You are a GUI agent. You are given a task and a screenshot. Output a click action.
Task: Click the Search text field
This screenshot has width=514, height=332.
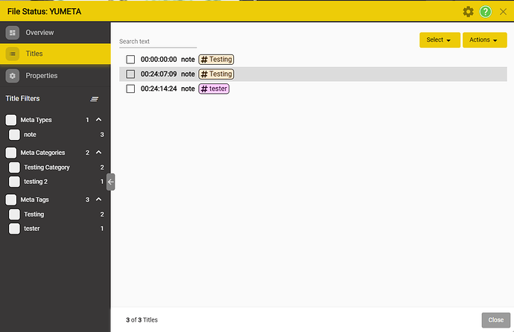point(157,42)
